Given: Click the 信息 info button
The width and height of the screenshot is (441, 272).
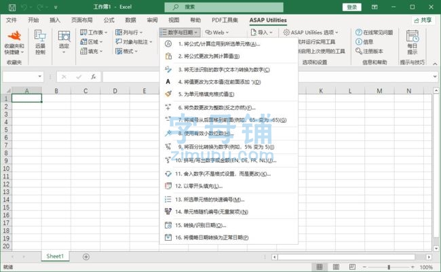Looking at the screenshot, I should (x=364, y=42).
